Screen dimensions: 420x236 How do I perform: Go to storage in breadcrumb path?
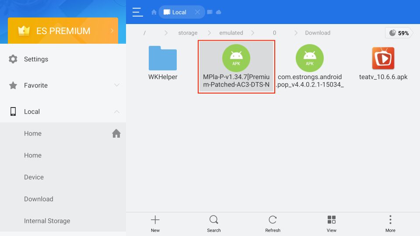[x=188, y=33]
